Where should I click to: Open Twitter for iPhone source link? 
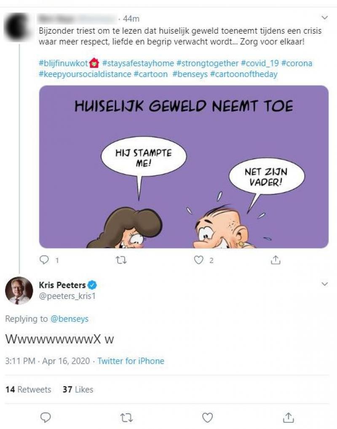[131, 361]
